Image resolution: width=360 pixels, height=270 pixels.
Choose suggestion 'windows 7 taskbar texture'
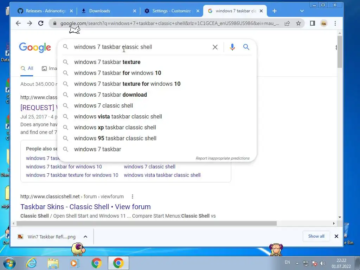click(157, 62)
